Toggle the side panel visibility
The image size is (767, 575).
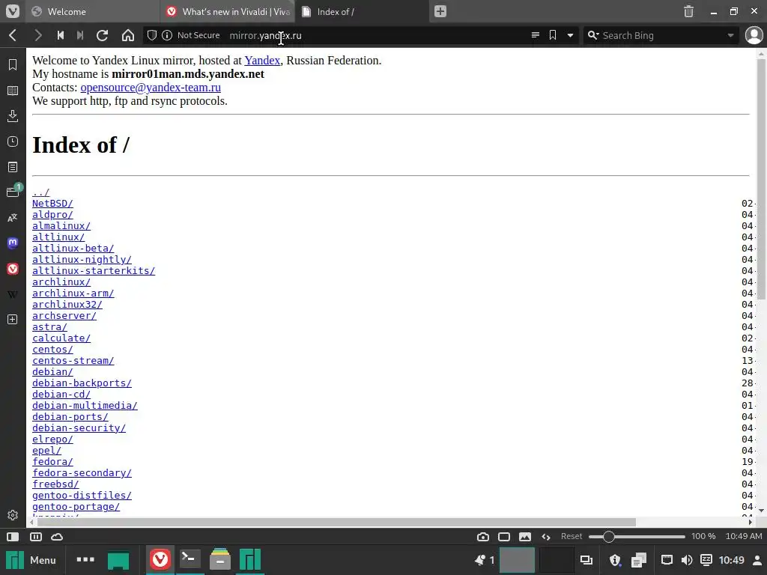(x=13, y=536)
